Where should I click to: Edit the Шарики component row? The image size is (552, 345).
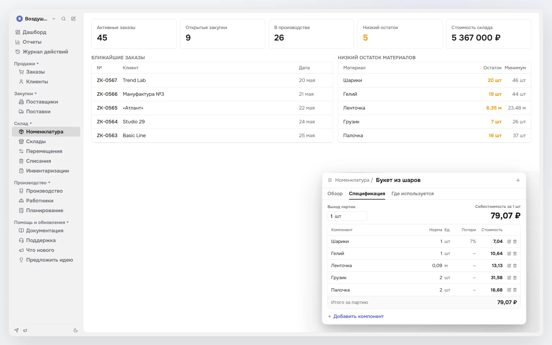point(509,241)
